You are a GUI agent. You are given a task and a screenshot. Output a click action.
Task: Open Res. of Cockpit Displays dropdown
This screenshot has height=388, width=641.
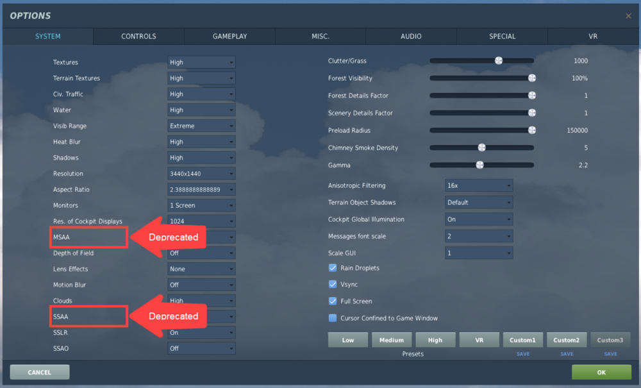tap(201, 221)
